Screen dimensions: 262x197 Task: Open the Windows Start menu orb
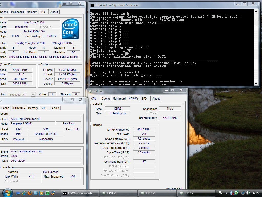pos(7,193)
